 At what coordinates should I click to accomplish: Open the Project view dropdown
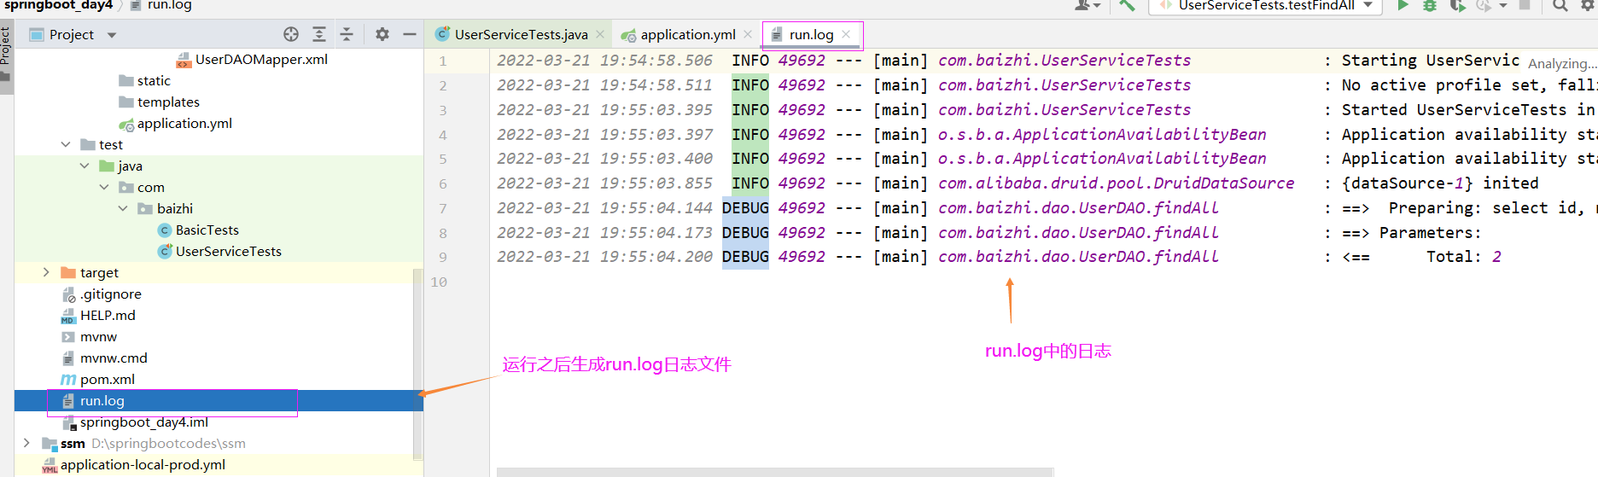coord(112,35)
